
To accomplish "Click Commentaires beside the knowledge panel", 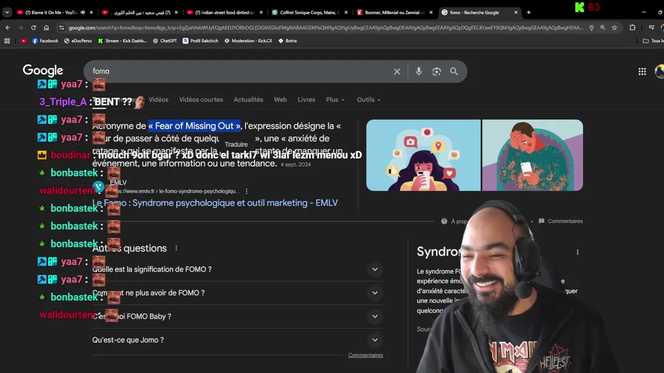I will (x=561, y=221).
